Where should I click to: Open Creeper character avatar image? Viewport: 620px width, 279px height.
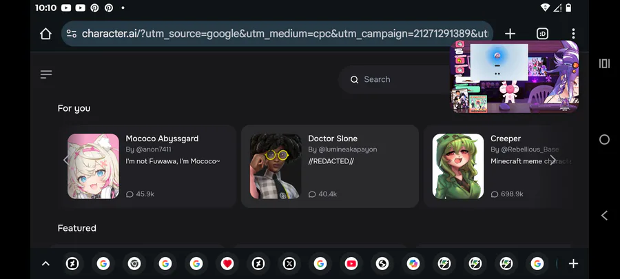[458, 166]
